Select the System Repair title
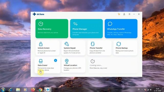The height and width of the screenshot is (92, 164). tap(70, 48)
